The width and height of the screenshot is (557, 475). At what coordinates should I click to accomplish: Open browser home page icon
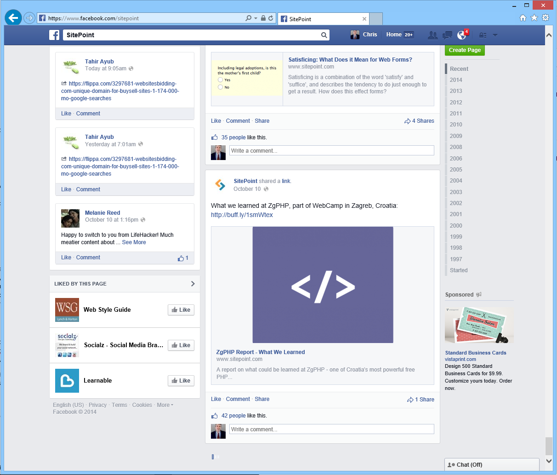[x=523, y=18]
